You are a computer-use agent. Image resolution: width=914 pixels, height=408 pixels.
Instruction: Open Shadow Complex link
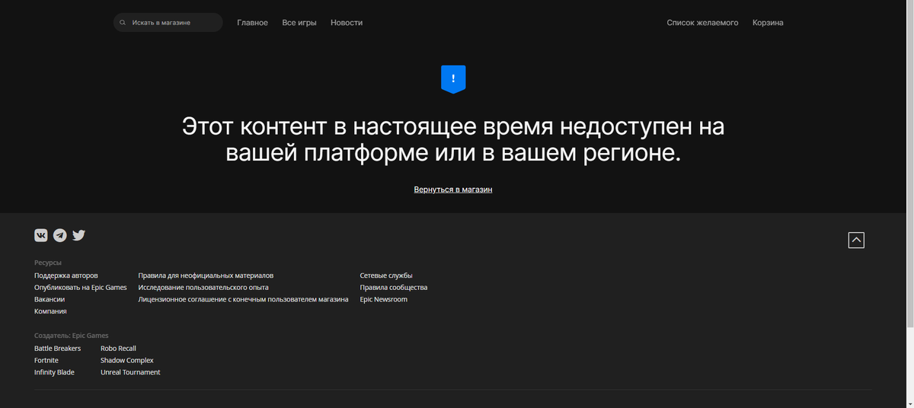click(x=127, y=360)
